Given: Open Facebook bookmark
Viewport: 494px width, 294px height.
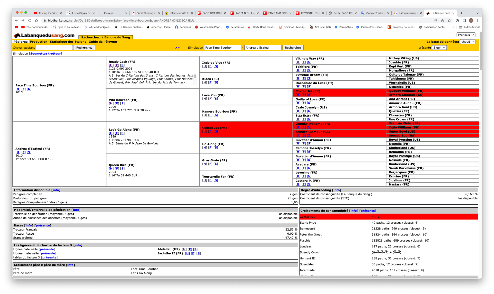Looking at the screenshot, I should [183, 27].
